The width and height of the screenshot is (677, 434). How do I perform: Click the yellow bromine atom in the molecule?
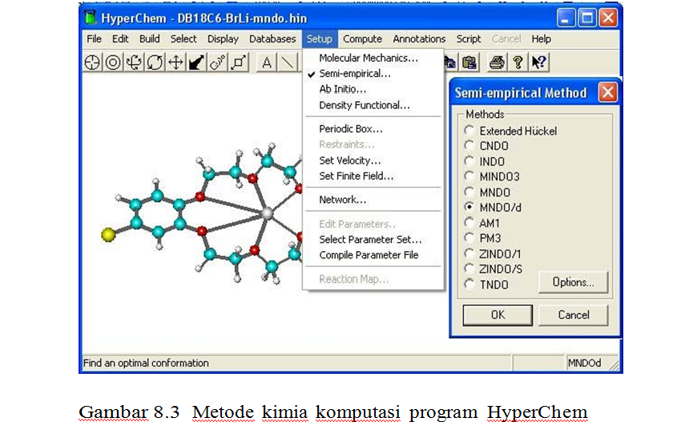pos(108,235)
